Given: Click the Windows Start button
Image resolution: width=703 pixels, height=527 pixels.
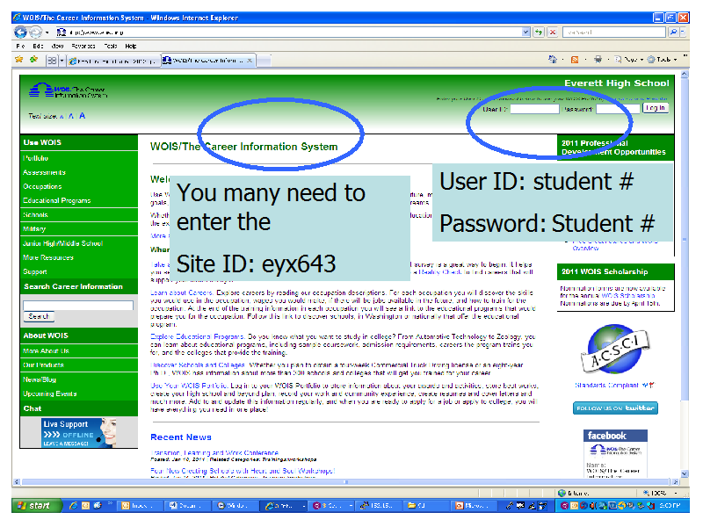Looking at the screenshot, I should tap(36, 506).
